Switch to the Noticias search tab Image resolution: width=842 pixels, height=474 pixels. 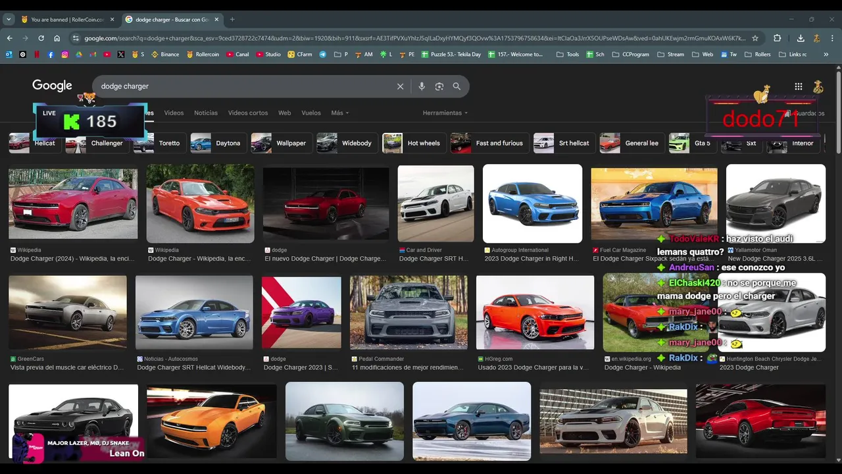coord(206,113)
